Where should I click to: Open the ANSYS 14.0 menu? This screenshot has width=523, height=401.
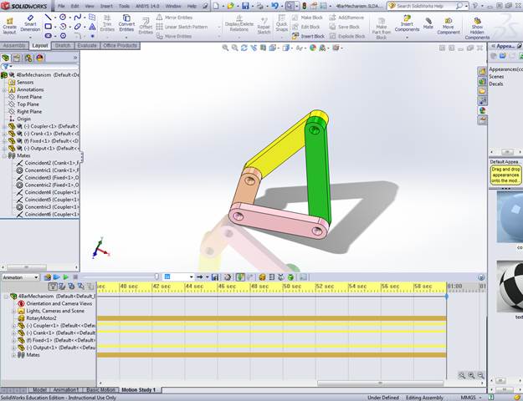coord(147,6)
